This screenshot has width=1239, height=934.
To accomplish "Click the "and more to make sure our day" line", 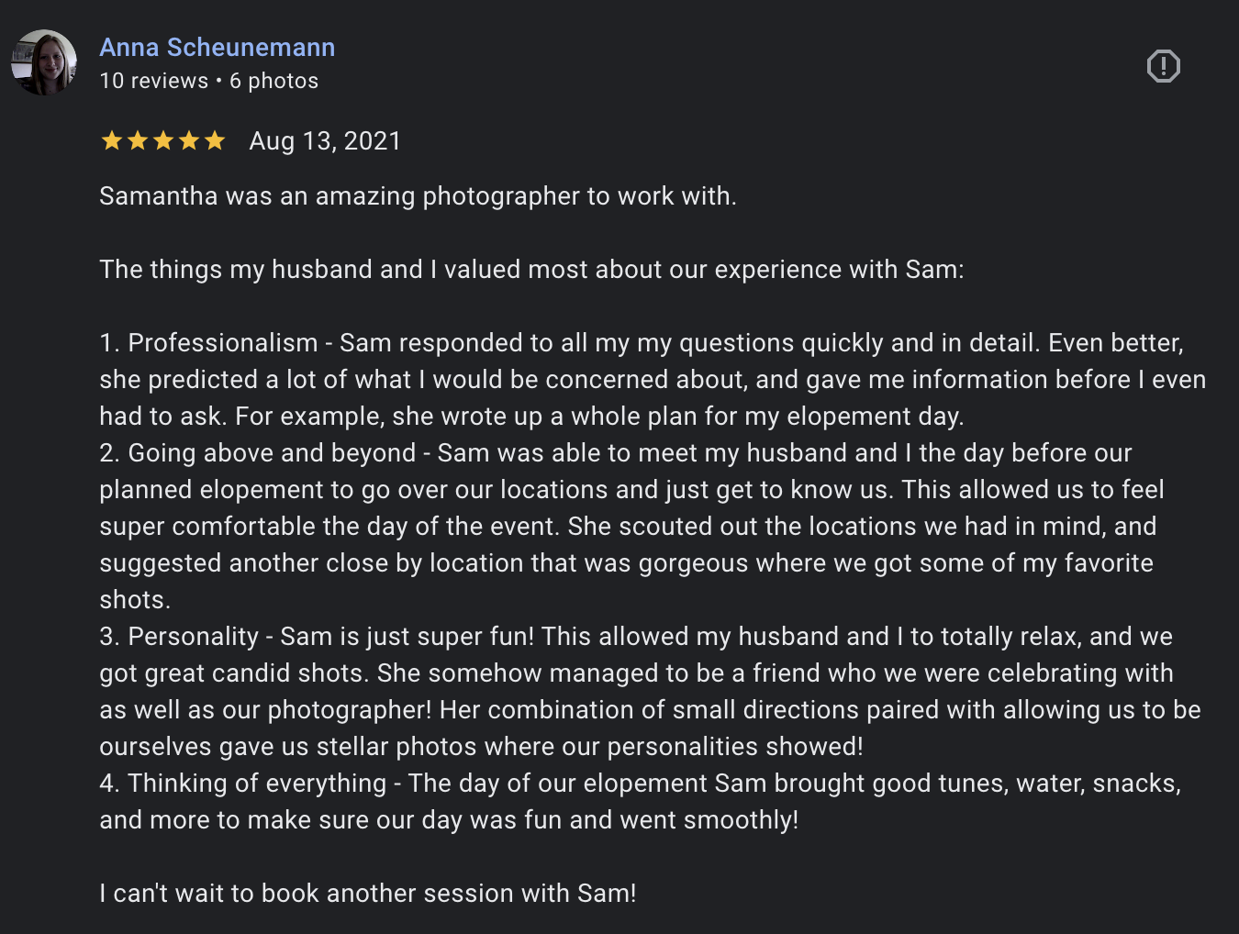I will pos(449,820).
